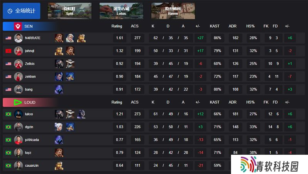The height and width of the screenshot is (174, 308).
Task: Click the SEN team logo icon
Action: [18, 26]
